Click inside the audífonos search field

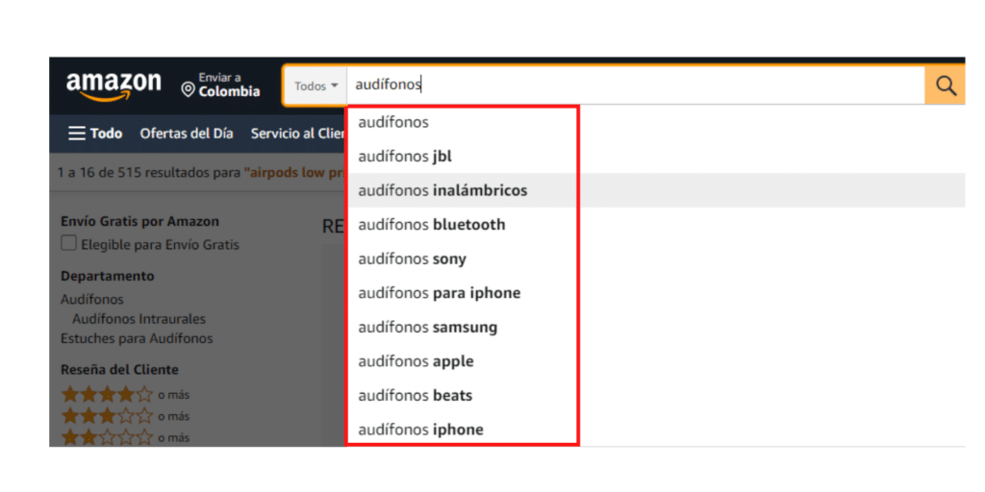coord(635,86)
